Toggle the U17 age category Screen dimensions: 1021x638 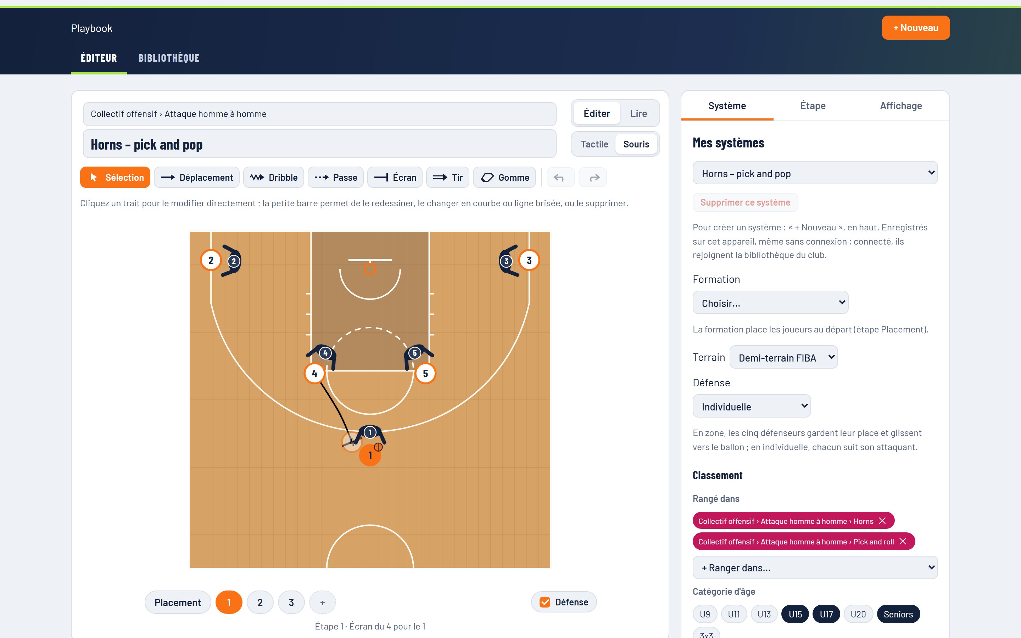coord(826,614)
